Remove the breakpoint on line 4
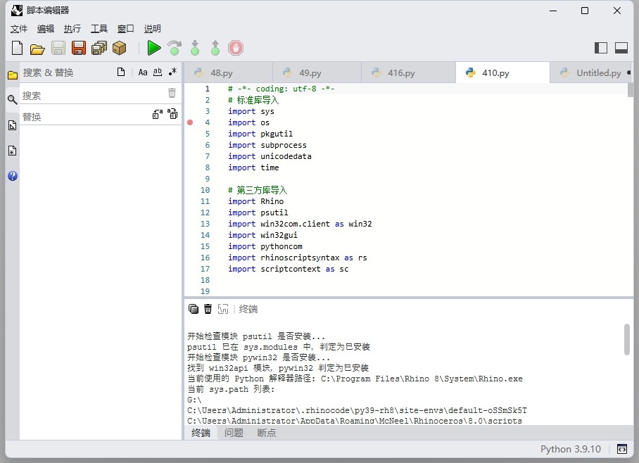The width and height of the screenshot is (639, 463). click(190, 122)
